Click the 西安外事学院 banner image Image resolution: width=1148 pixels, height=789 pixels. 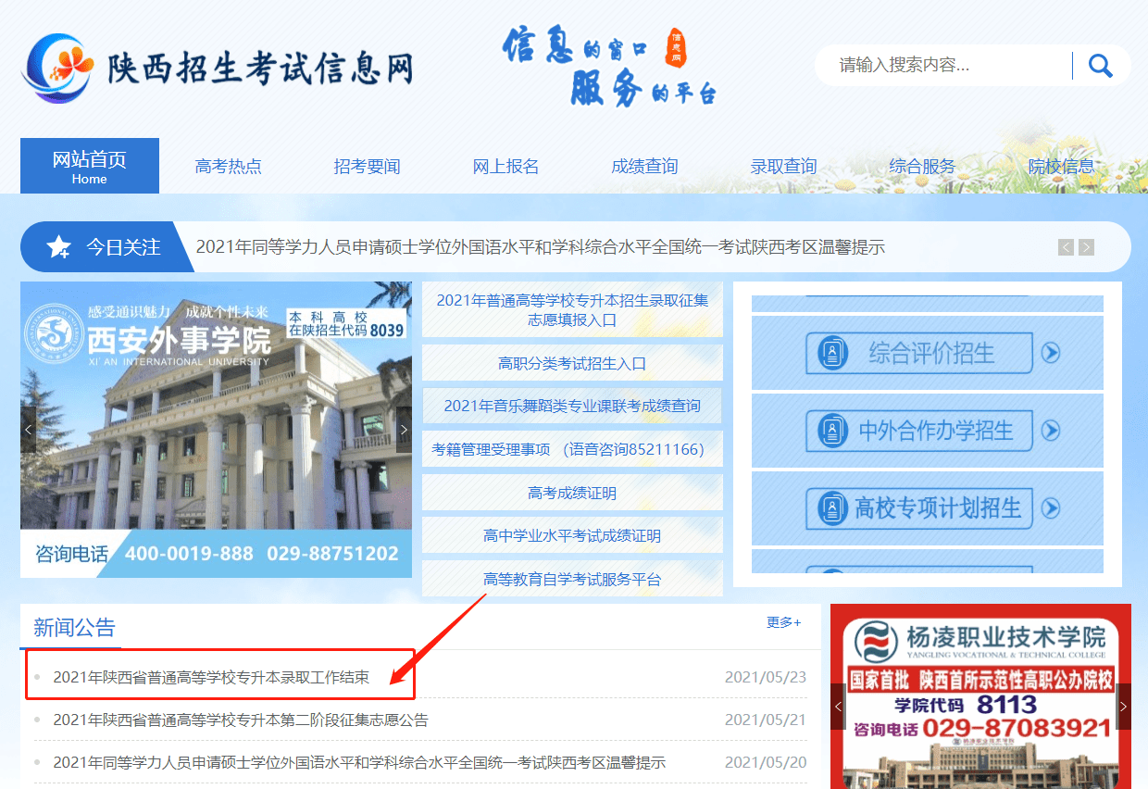tap(216, 430)
